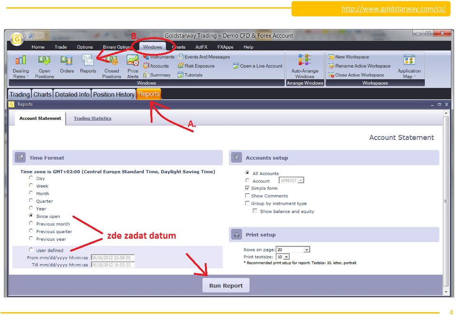
Task: Select the Account Statement tab
Action: point(40,118)
